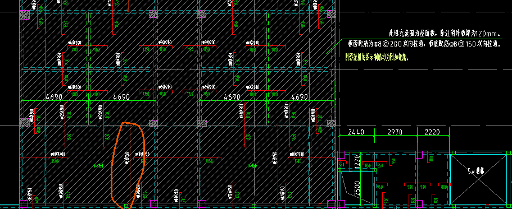Select the white note mentioning 120mm slab thickness
Viewport: 512px width, 209px height.
click(x=445, y=33)
